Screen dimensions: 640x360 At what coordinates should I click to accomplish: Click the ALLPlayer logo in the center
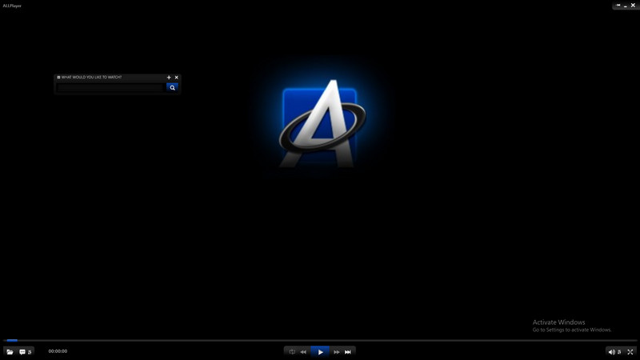coord(322,123)
